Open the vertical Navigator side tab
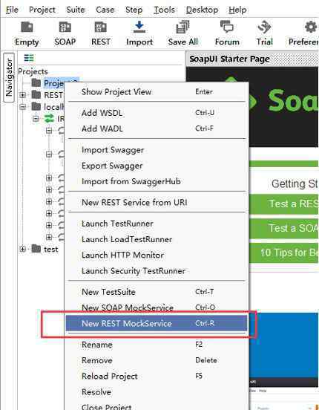Image resolution: width=319 pixels, height=410 pixels. coord(9,77)
